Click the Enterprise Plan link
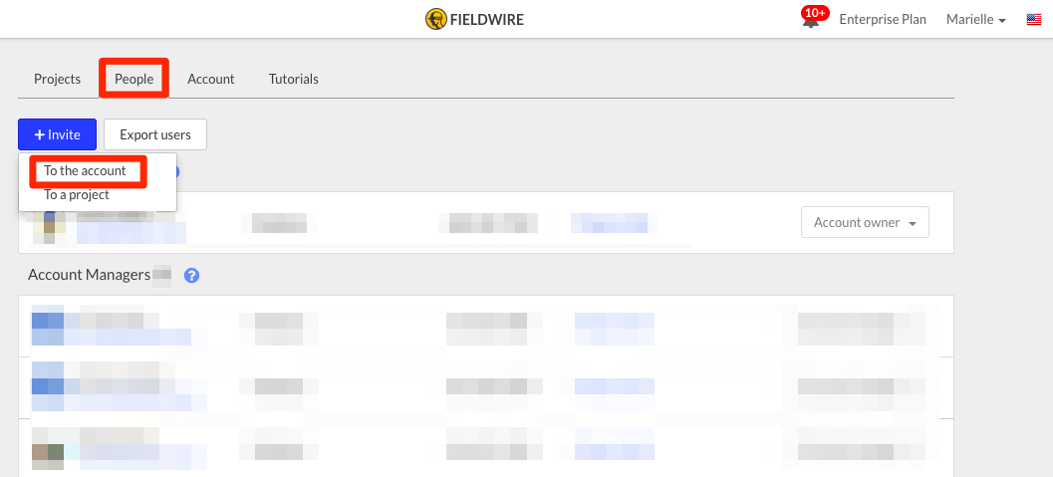Image resolution: width=1053 pixels, height=477 pixels. pos(883,20)
